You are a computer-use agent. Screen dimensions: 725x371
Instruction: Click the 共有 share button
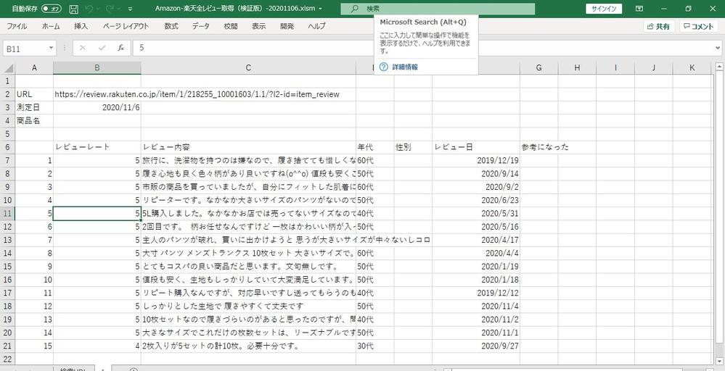tap(659, 27)
